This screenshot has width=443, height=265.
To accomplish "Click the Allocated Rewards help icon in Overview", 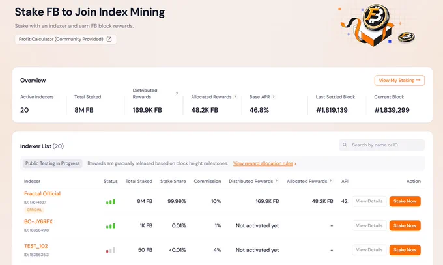I will (235, 97).
